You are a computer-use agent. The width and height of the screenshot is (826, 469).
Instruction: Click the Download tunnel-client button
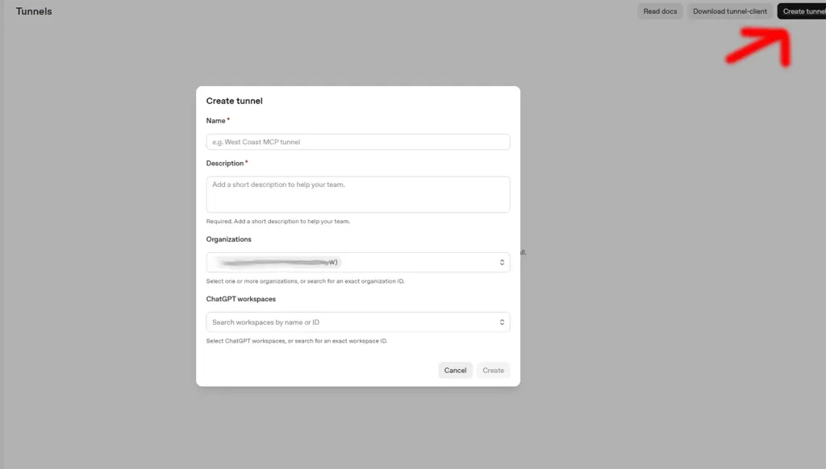coord(729,11)
